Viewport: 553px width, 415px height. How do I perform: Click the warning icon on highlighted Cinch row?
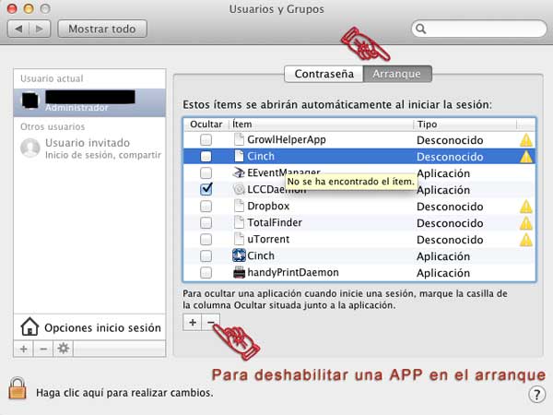pyautogui.click(x=526, y=157)
